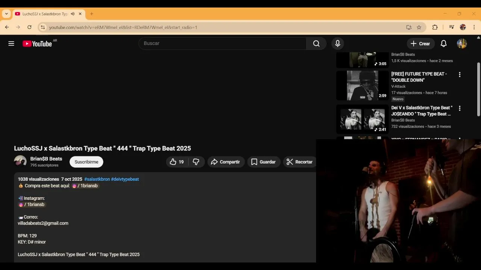The height and width of the screenshot is (270, 481).
Task: Open Dei V x Salastkbron video title
Action: coord(422,111)
